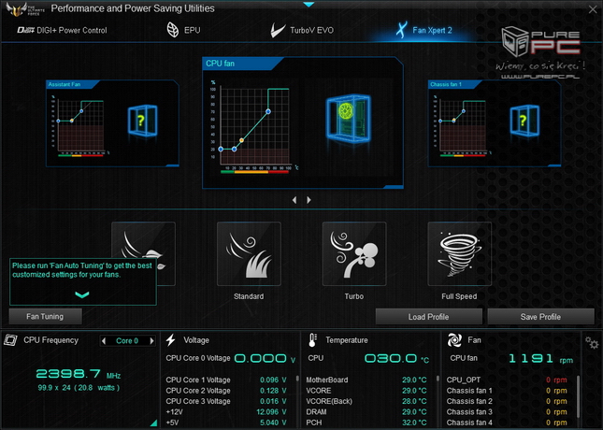Screen dimensions: 603x430
Task: Close the utilities window
Action: [x=593, y=9]
